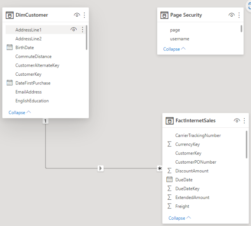The image size is (251, 226).
Task: Select the CommuteDistance field
Action: [x=33, y=57]
